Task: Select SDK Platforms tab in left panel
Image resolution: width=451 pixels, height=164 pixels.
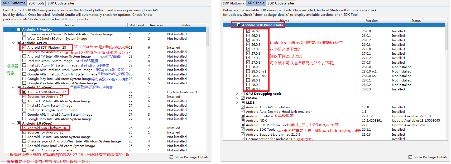Action: coord(14,3)
